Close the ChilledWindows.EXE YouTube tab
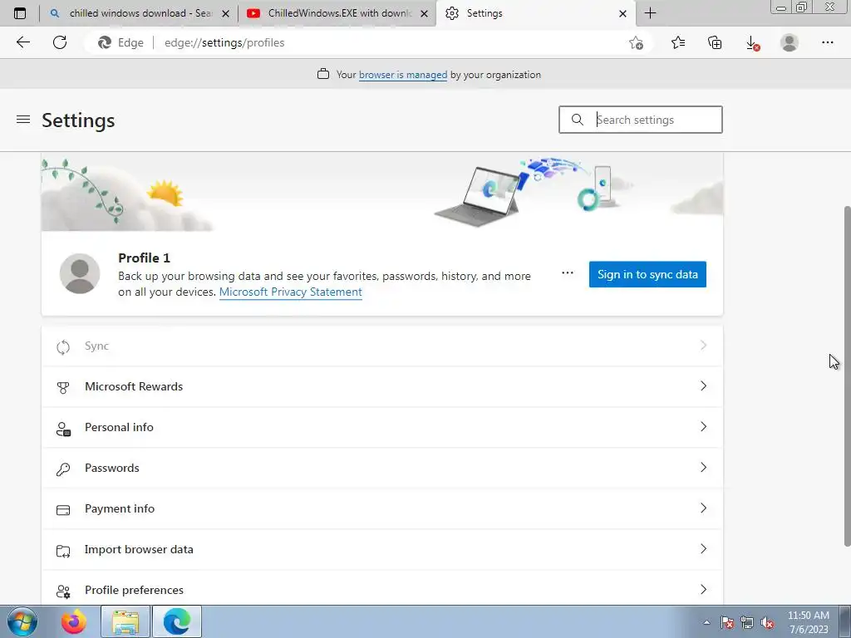 click(425, 14)
